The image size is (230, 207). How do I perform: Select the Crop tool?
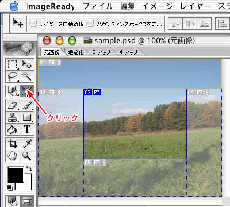[13, 144]
